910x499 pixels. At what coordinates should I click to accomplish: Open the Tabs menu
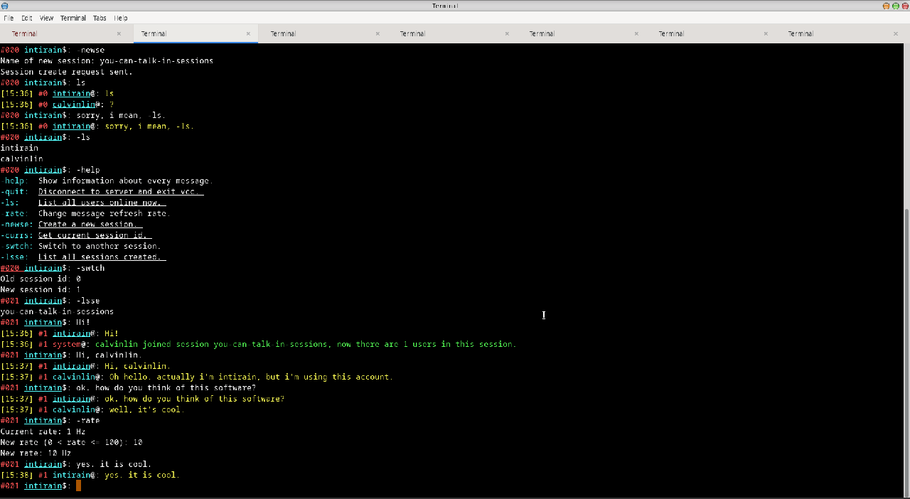click(x=100, y=18)
